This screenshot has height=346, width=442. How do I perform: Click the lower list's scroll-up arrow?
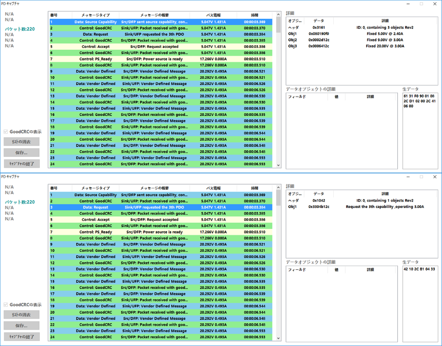[x=278, y=188]
